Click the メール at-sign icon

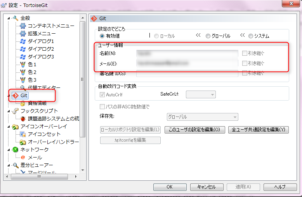tap(23, 158)
